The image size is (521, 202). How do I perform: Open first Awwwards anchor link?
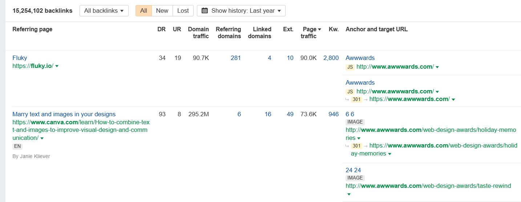[x=360, y=58]
